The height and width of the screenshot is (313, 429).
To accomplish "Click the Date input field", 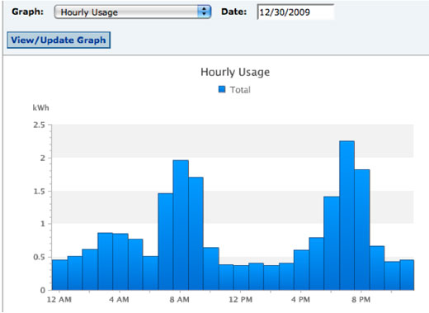I will pyautogui.click(x=295, y=12).
